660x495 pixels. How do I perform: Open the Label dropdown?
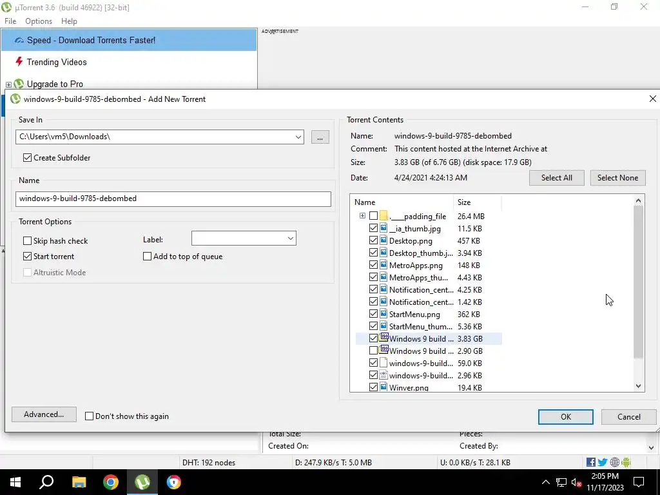pyautogui.click(x=291, y=238)
